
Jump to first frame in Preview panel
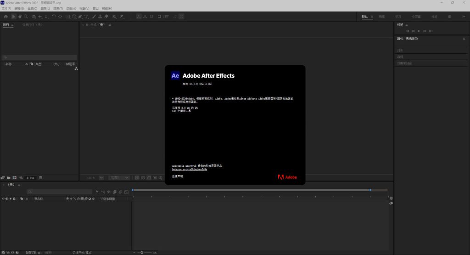pos(407,31)
